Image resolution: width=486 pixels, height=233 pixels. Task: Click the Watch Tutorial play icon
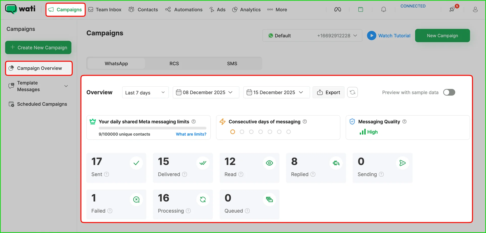[371, 36]
